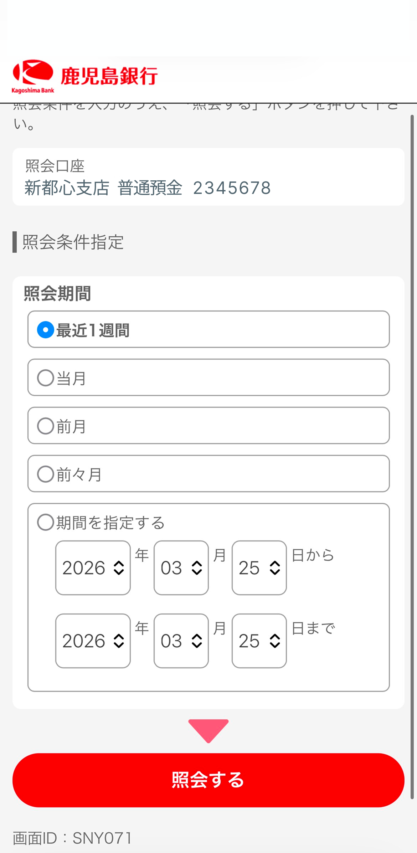Click the 画面ID SNY071 text
417x853 pixels.
[x=73, y=838]
